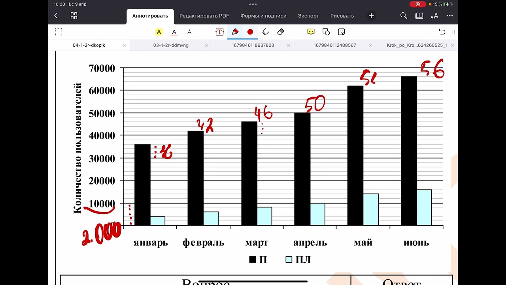
Task: Switch to the 1679846118937823 document tab
Action: coord(253,45)
